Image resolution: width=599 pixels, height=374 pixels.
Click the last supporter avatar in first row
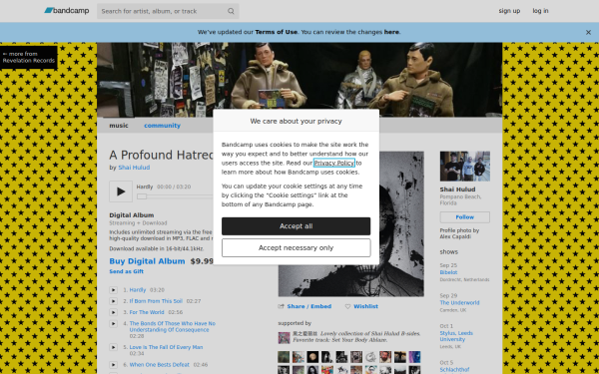(x=414, y=357)
